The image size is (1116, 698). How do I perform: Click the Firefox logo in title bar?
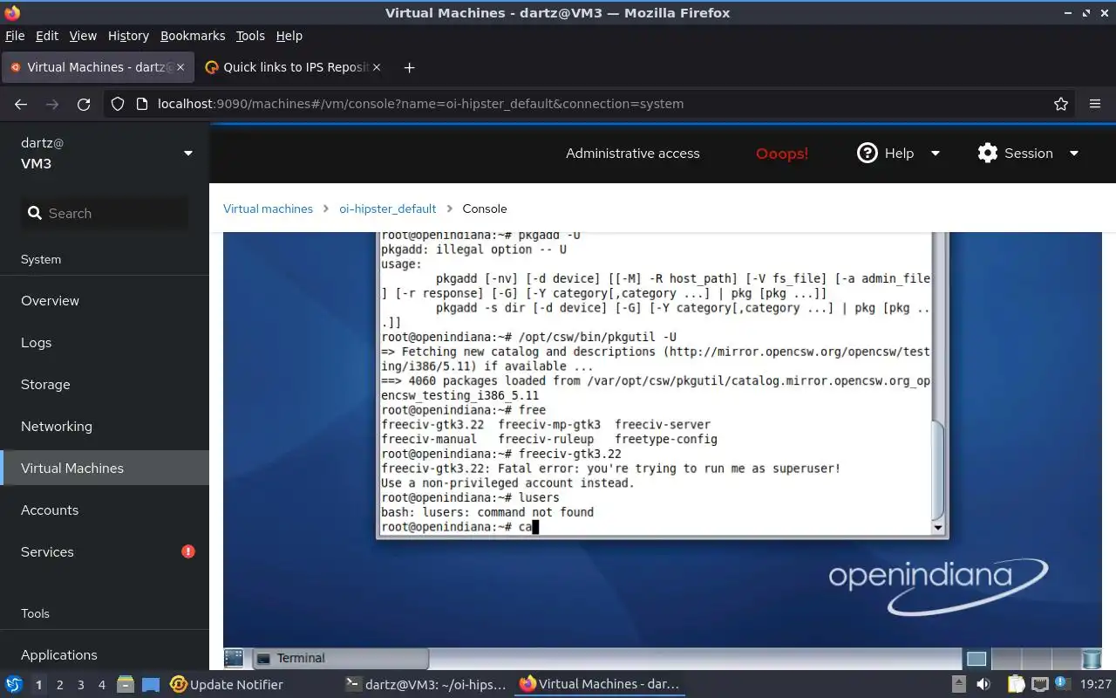[12, 12]
